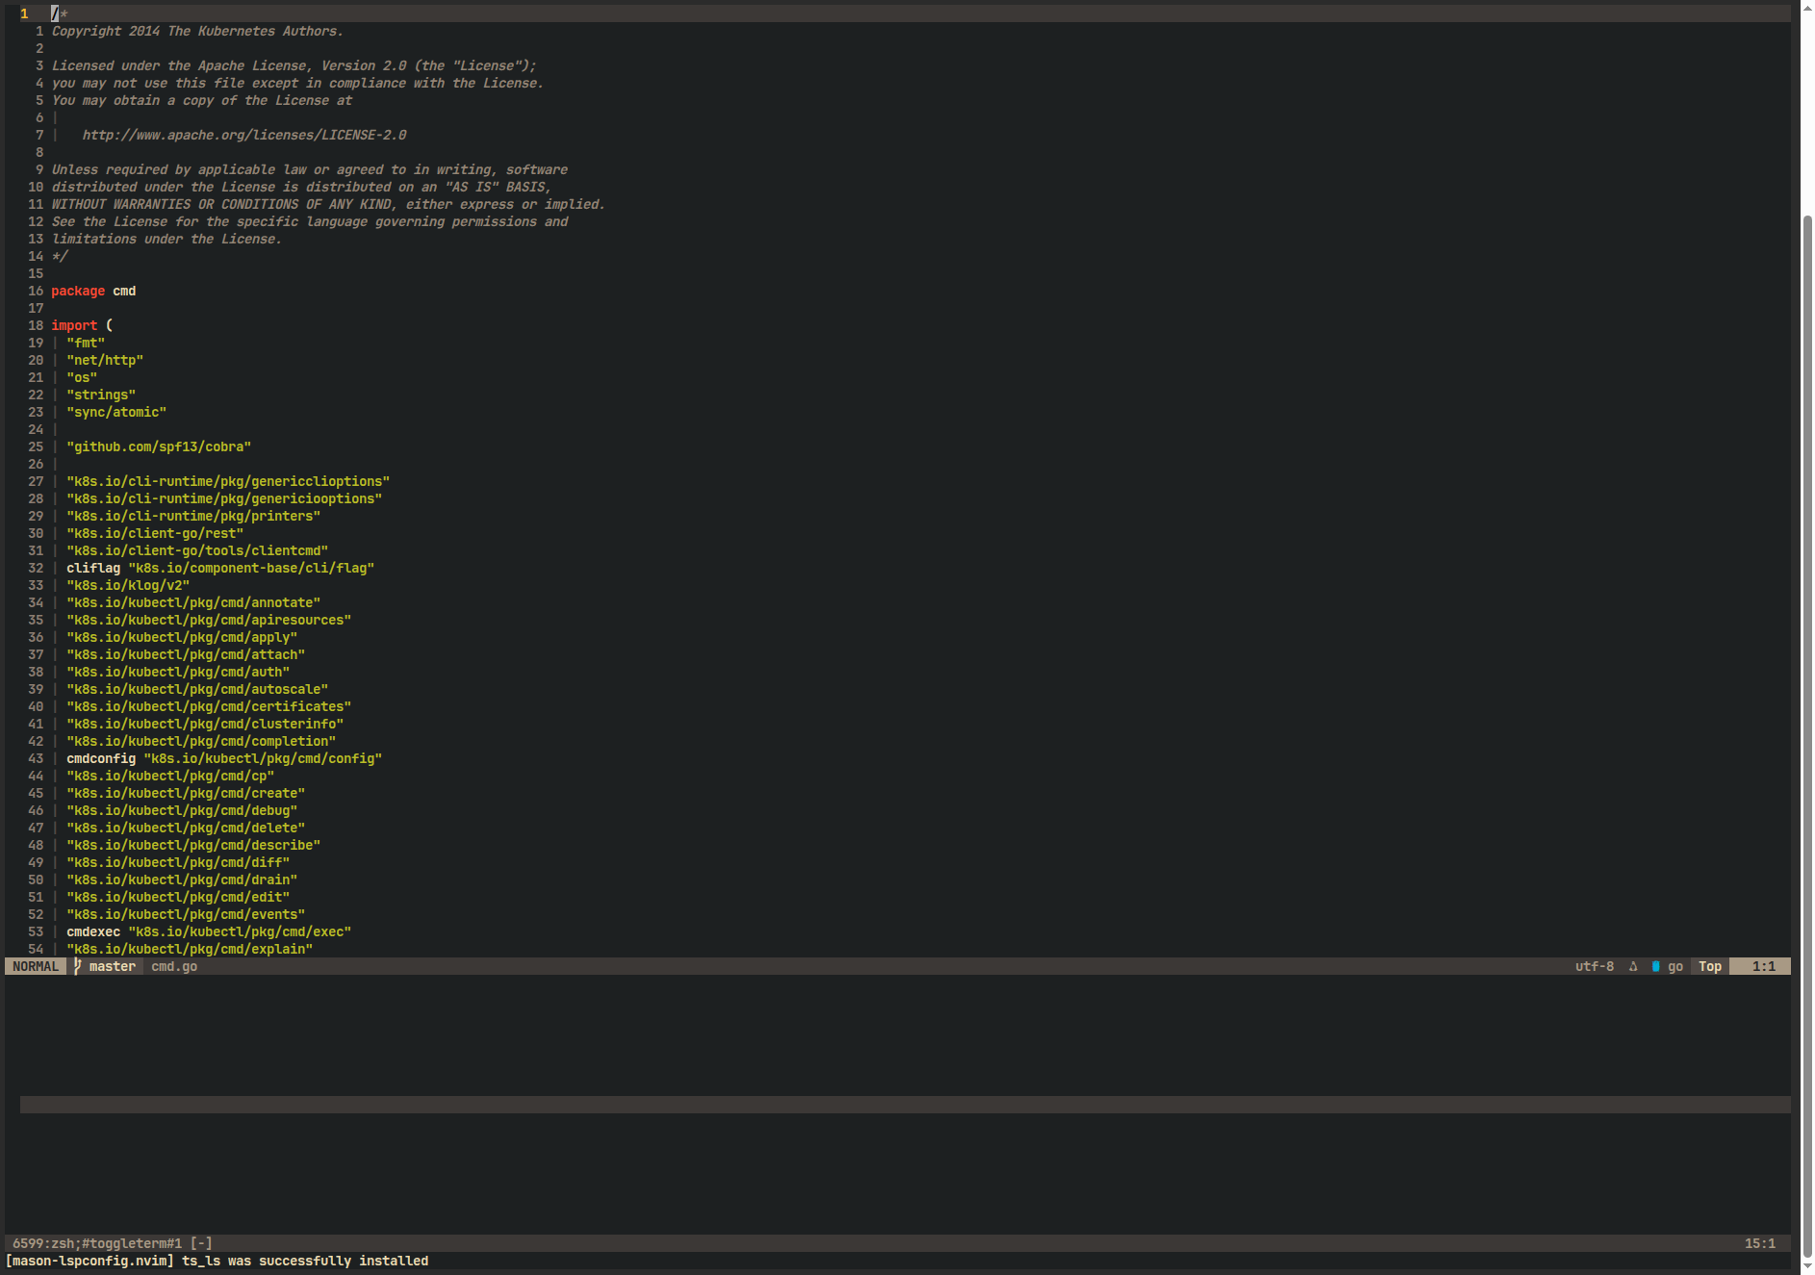Image resolution: width=1815 pixels, height=1275 pixels.
Task: Click the browser vertical scrollbar thumb
Action: click(1807, 731)
